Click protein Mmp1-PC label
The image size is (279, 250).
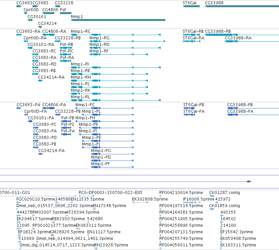(x=85, y=105)
